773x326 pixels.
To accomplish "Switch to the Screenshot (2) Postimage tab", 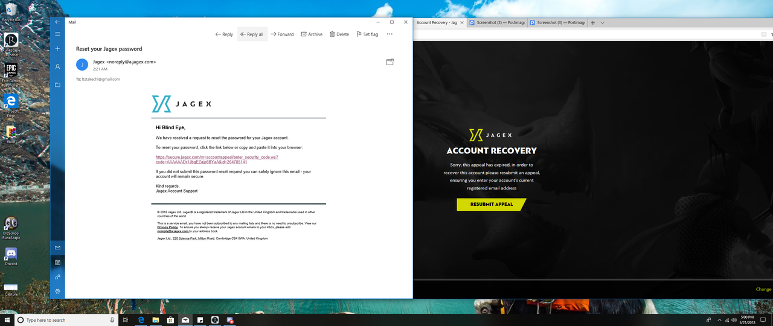I will coord(496,22).
